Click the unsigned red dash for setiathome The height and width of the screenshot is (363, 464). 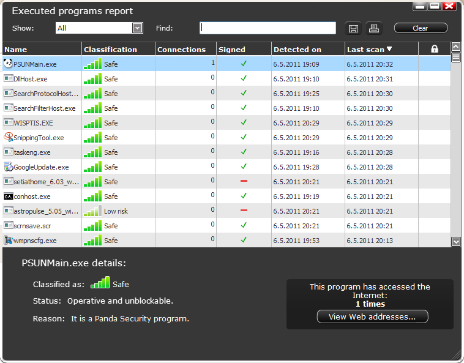click(244, 181)
